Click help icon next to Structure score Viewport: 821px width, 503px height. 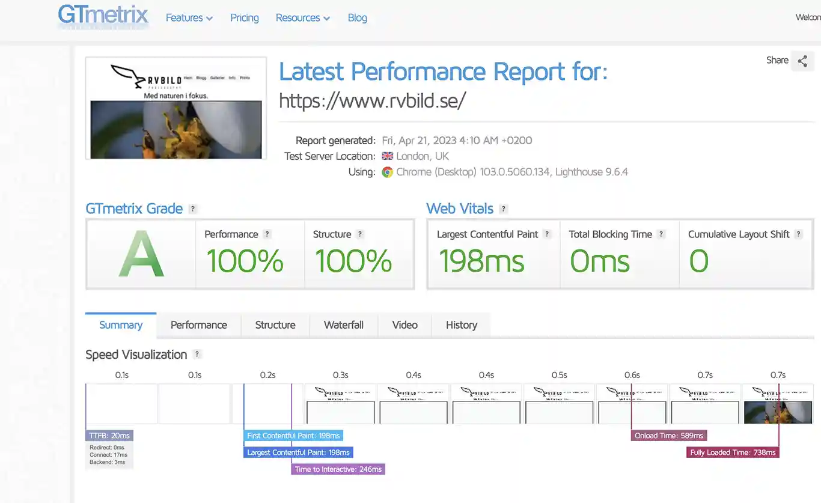(x=360, y=234)
